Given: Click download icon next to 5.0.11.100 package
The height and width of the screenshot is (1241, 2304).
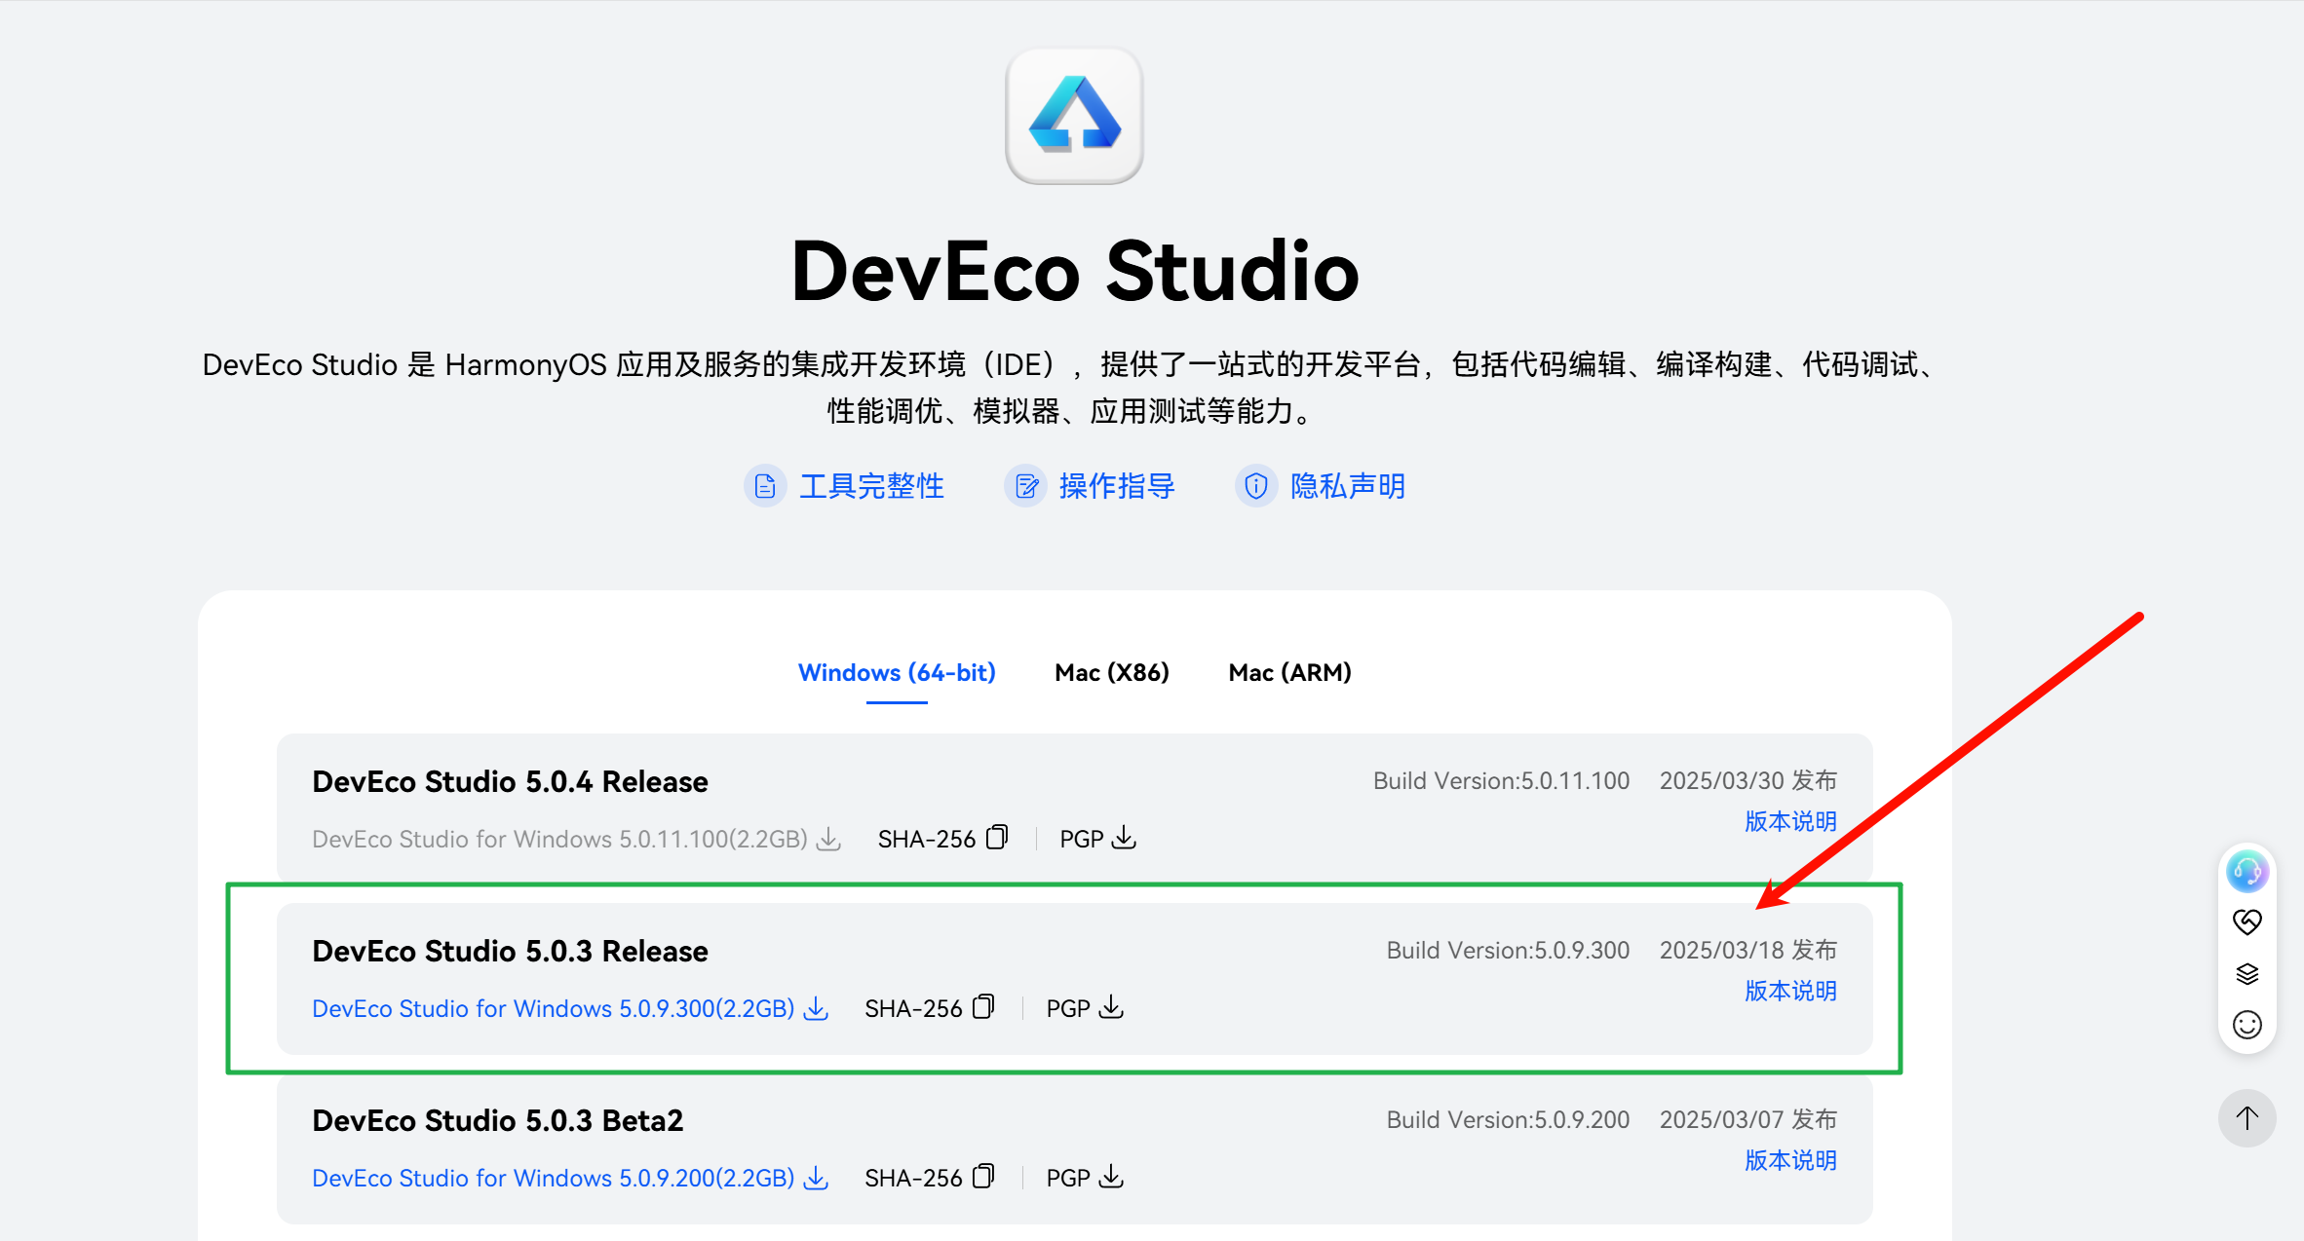Looking at the screenshot, I should tap(828, 838).
